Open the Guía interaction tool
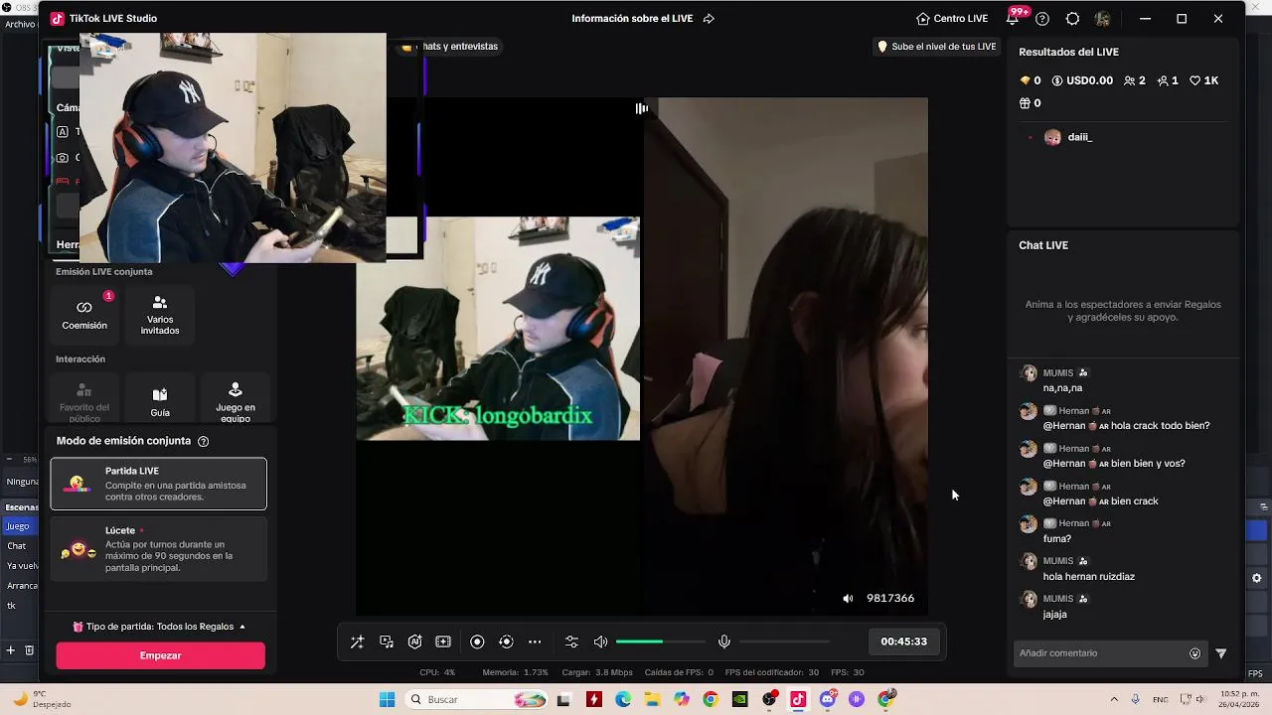The width and height of the screenshot is (1272, 715). tap(160, 399)
